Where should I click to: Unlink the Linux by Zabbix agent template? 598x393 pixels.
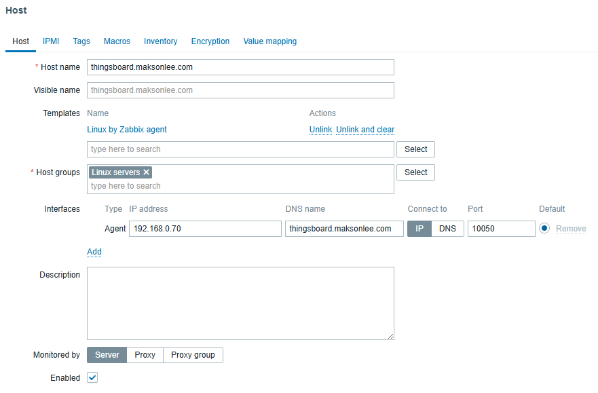[x=321, y=130]
